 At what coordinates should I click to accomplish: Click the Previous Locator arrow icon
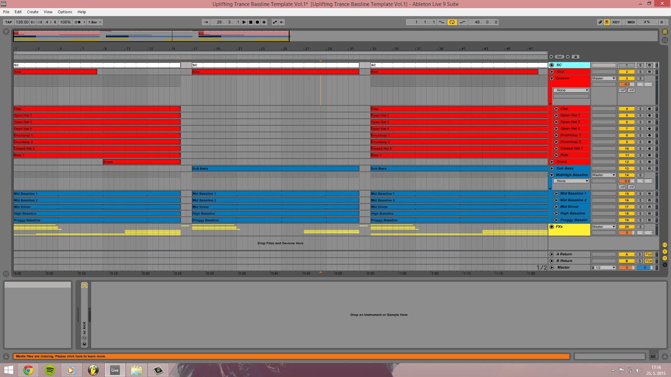551,57
